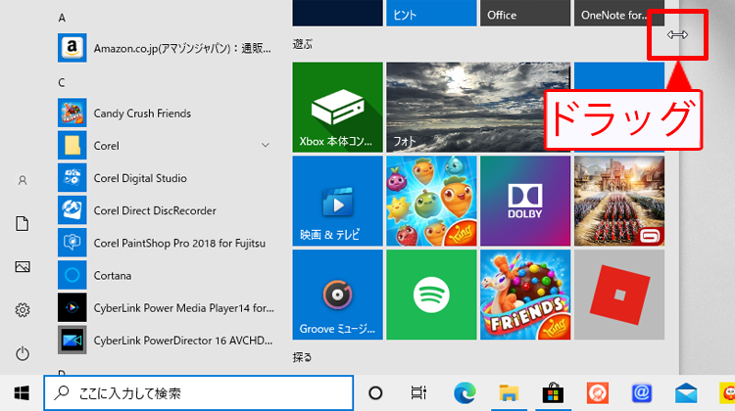This screenshot has height=411, width=735.
Task: Open the Amazon.co.jp app icon
Action: click(72, 48)
